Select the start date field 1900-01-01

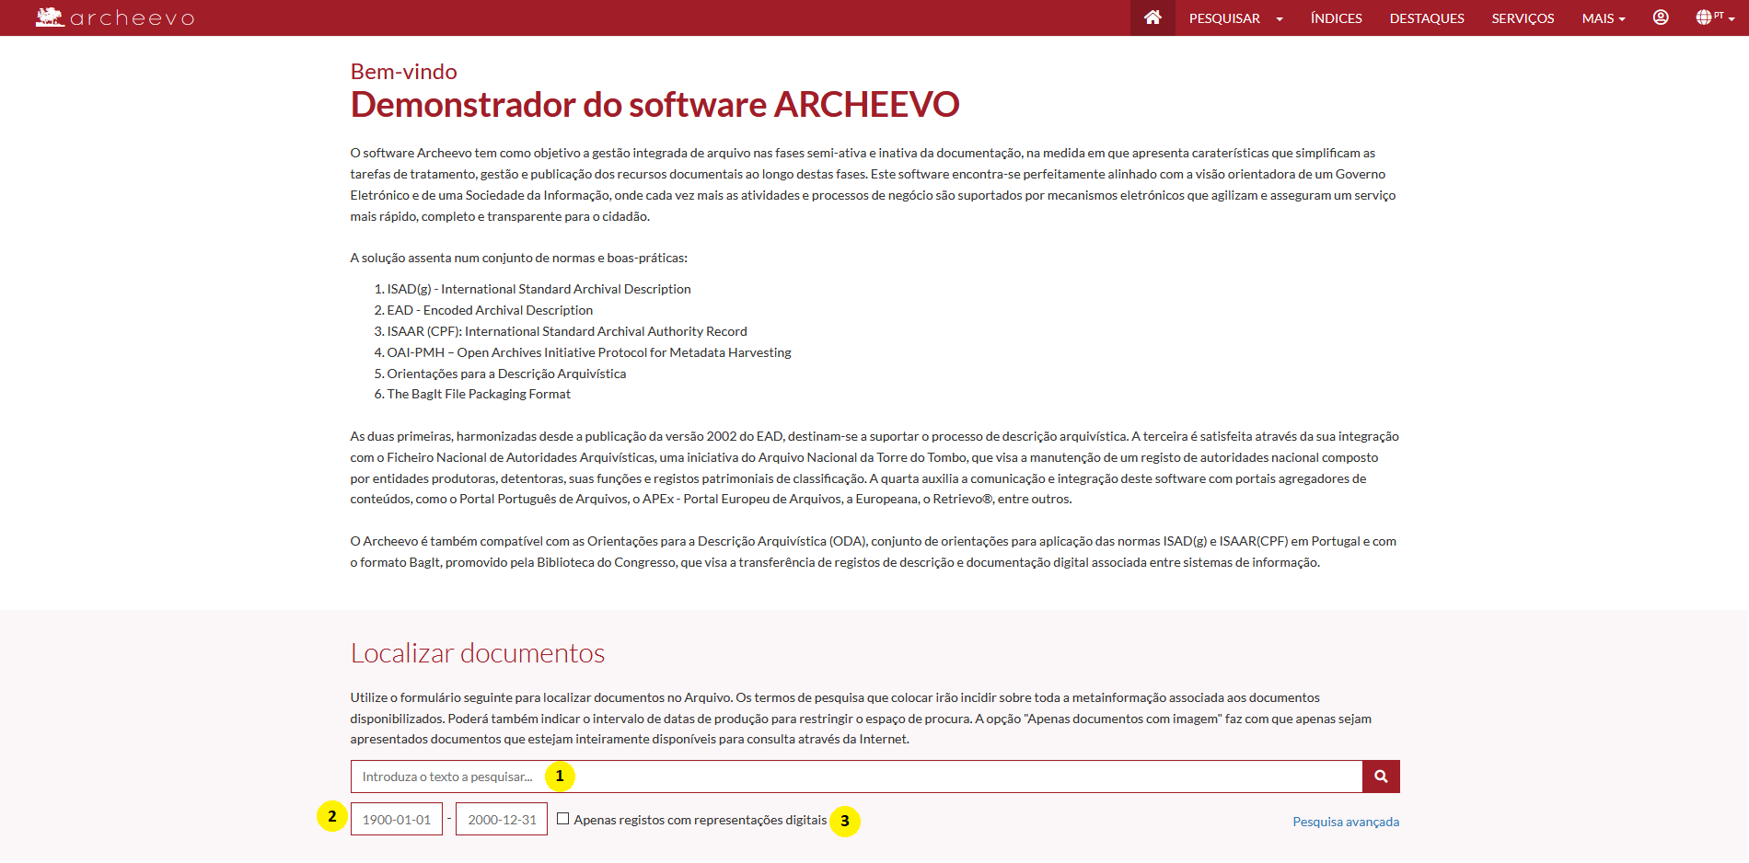click(396, 819)
